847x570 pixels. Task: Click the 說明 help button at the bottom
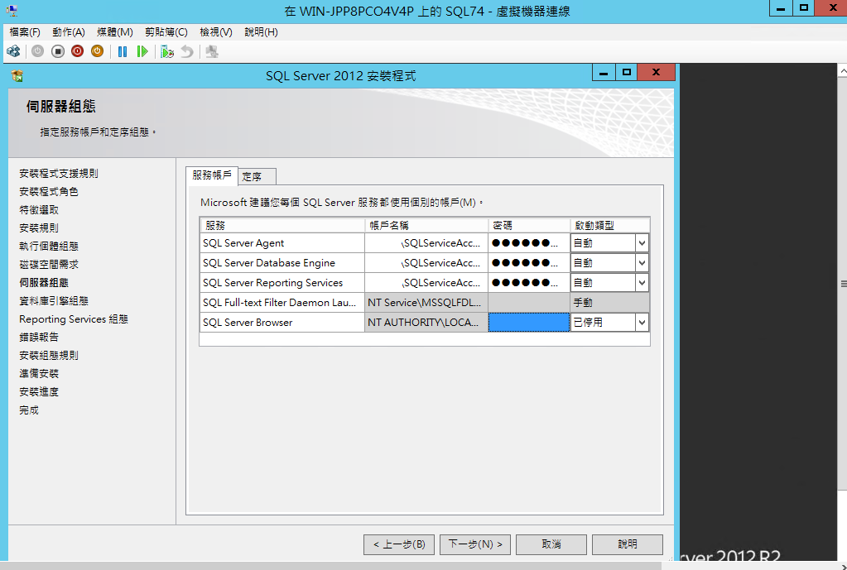(628, 544)
